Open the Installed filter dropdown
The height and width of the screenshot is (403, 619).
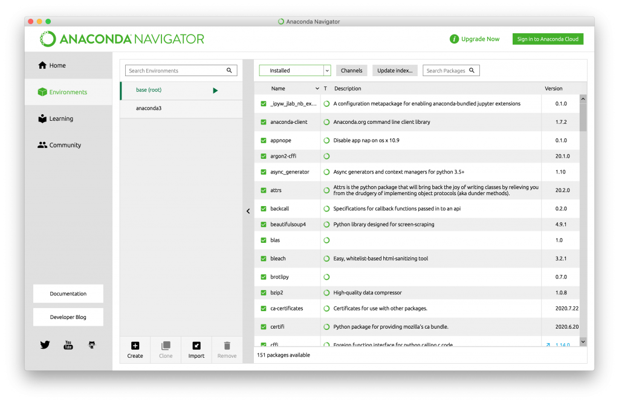295,70
